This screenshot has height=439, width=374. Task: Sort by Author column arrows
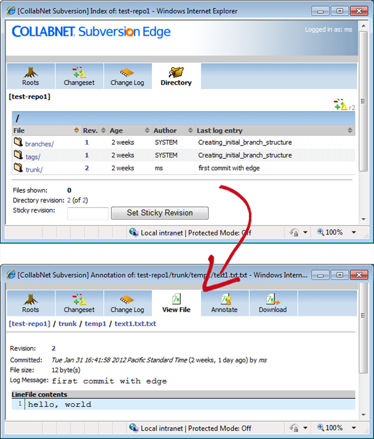click(191, 130)
